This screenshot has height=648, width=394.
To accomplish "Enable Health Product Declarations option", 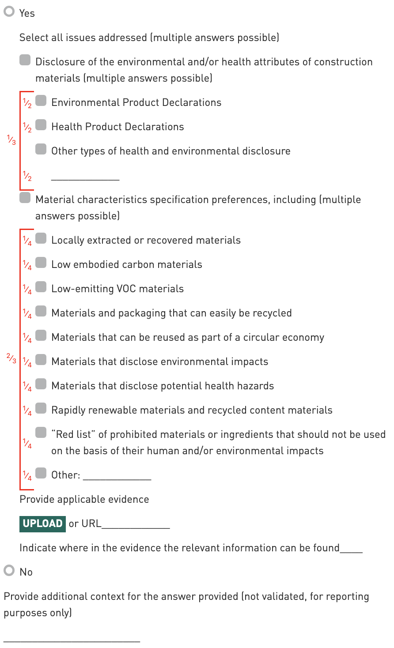I will 41,125.
